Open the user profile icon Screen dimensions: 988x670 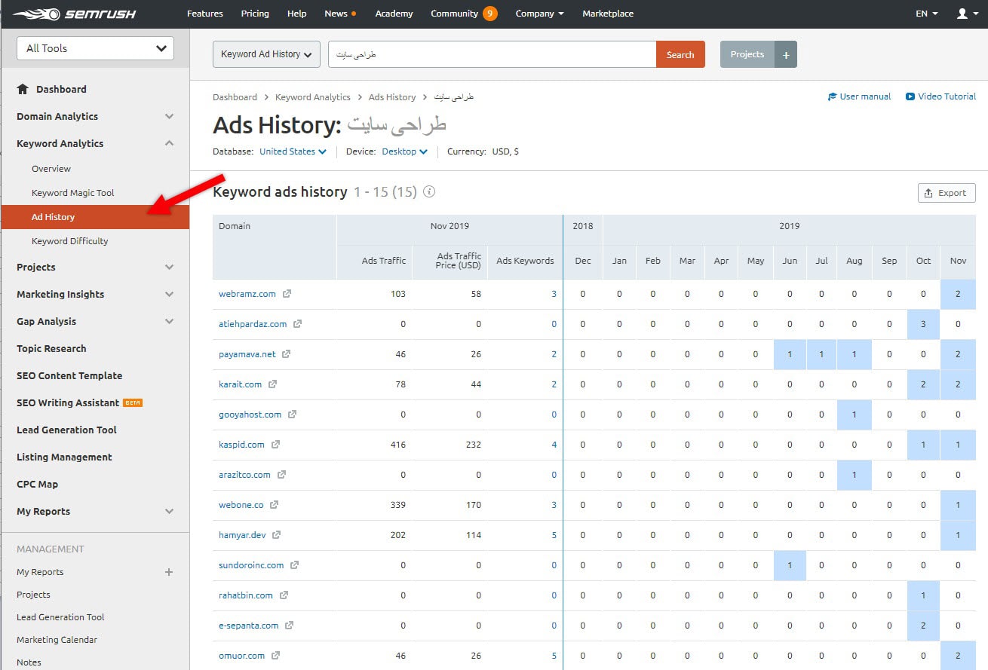(x=963, y=13)
